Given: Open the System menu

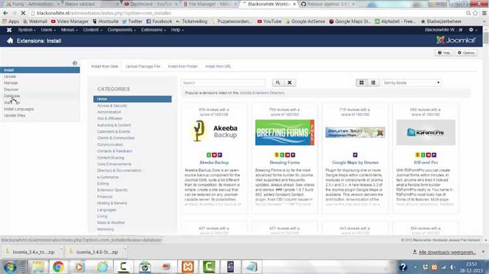Looking at the screenshot, I should point(27,30).
